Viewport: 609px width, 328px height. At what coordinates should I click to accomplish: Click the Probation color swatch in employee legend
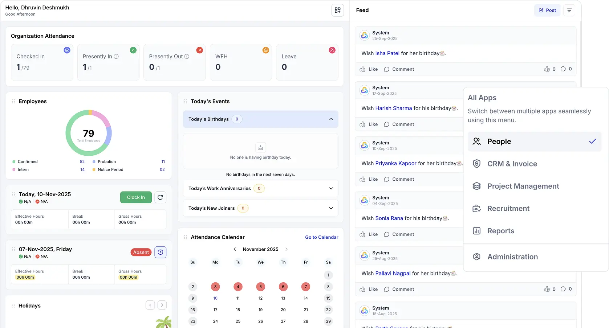point(94,161)
